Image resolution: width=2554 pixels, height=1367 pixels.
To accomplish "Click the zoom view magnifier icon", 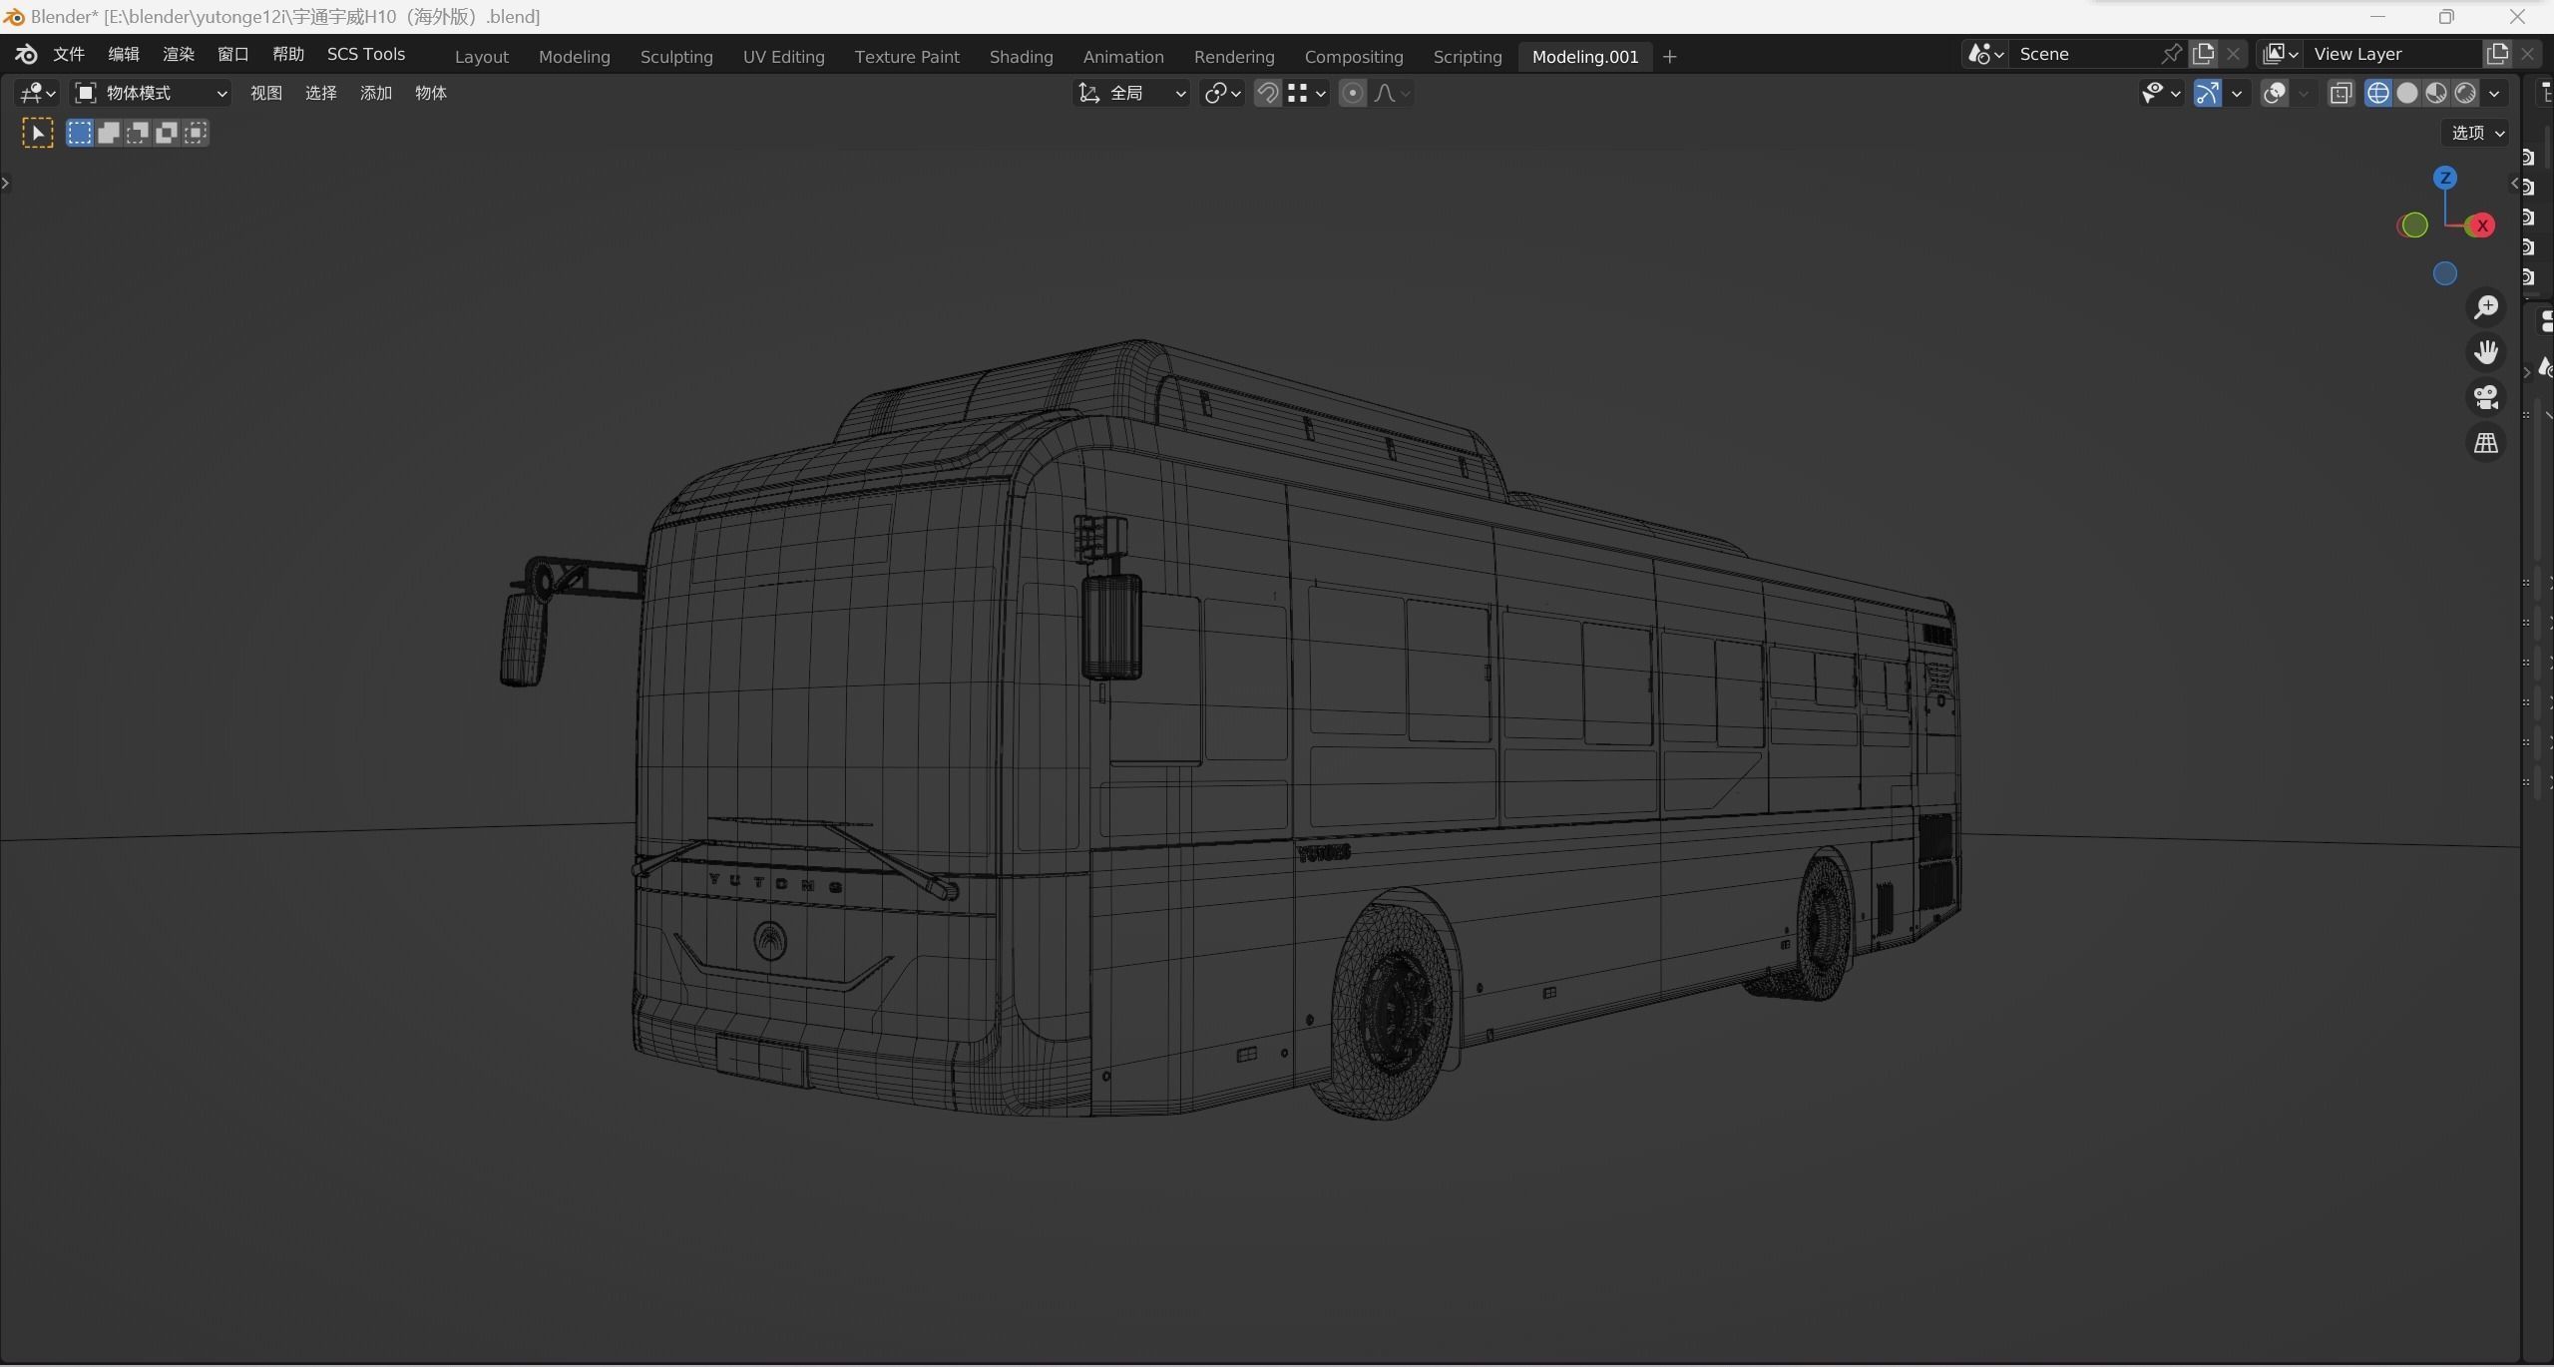I will click(2486, 307).
